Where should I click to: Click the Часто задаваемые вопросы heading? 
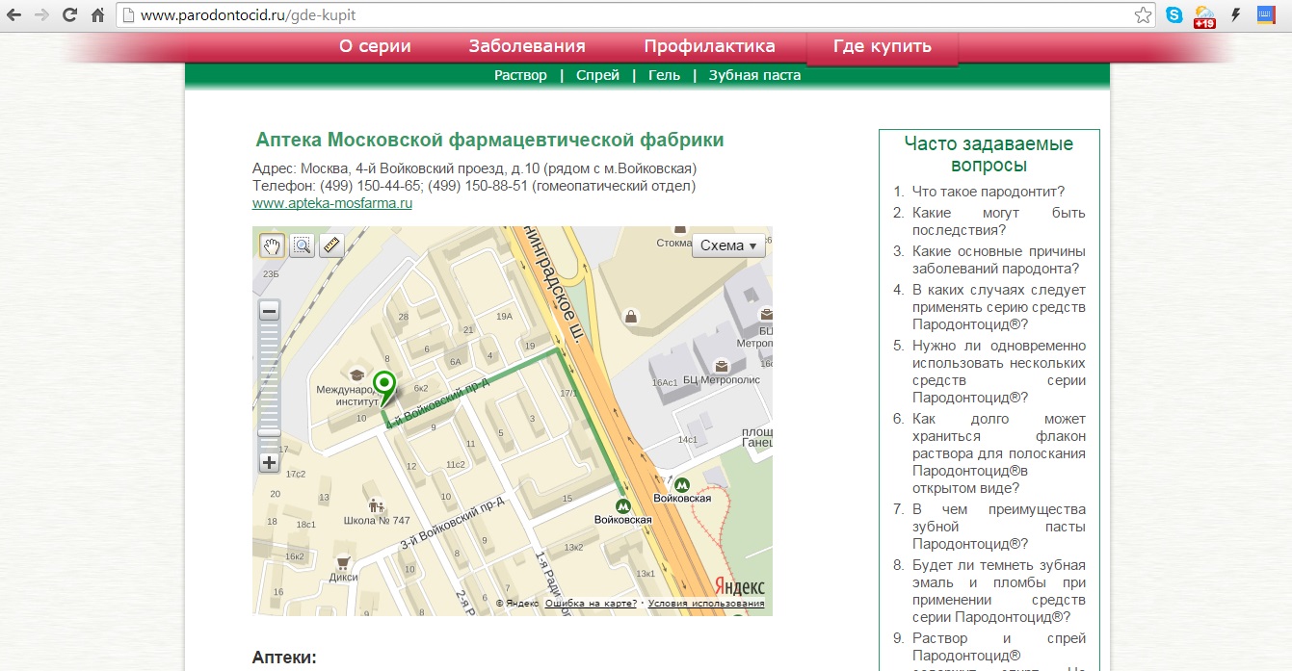tap(989, 154)
